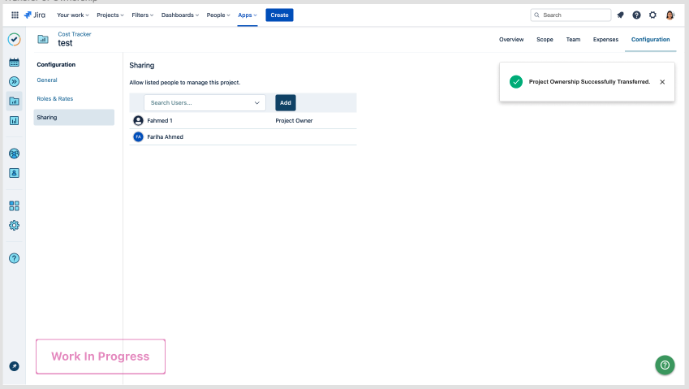Switch to the Overview tab
The image size is (689, 389).
511,39
